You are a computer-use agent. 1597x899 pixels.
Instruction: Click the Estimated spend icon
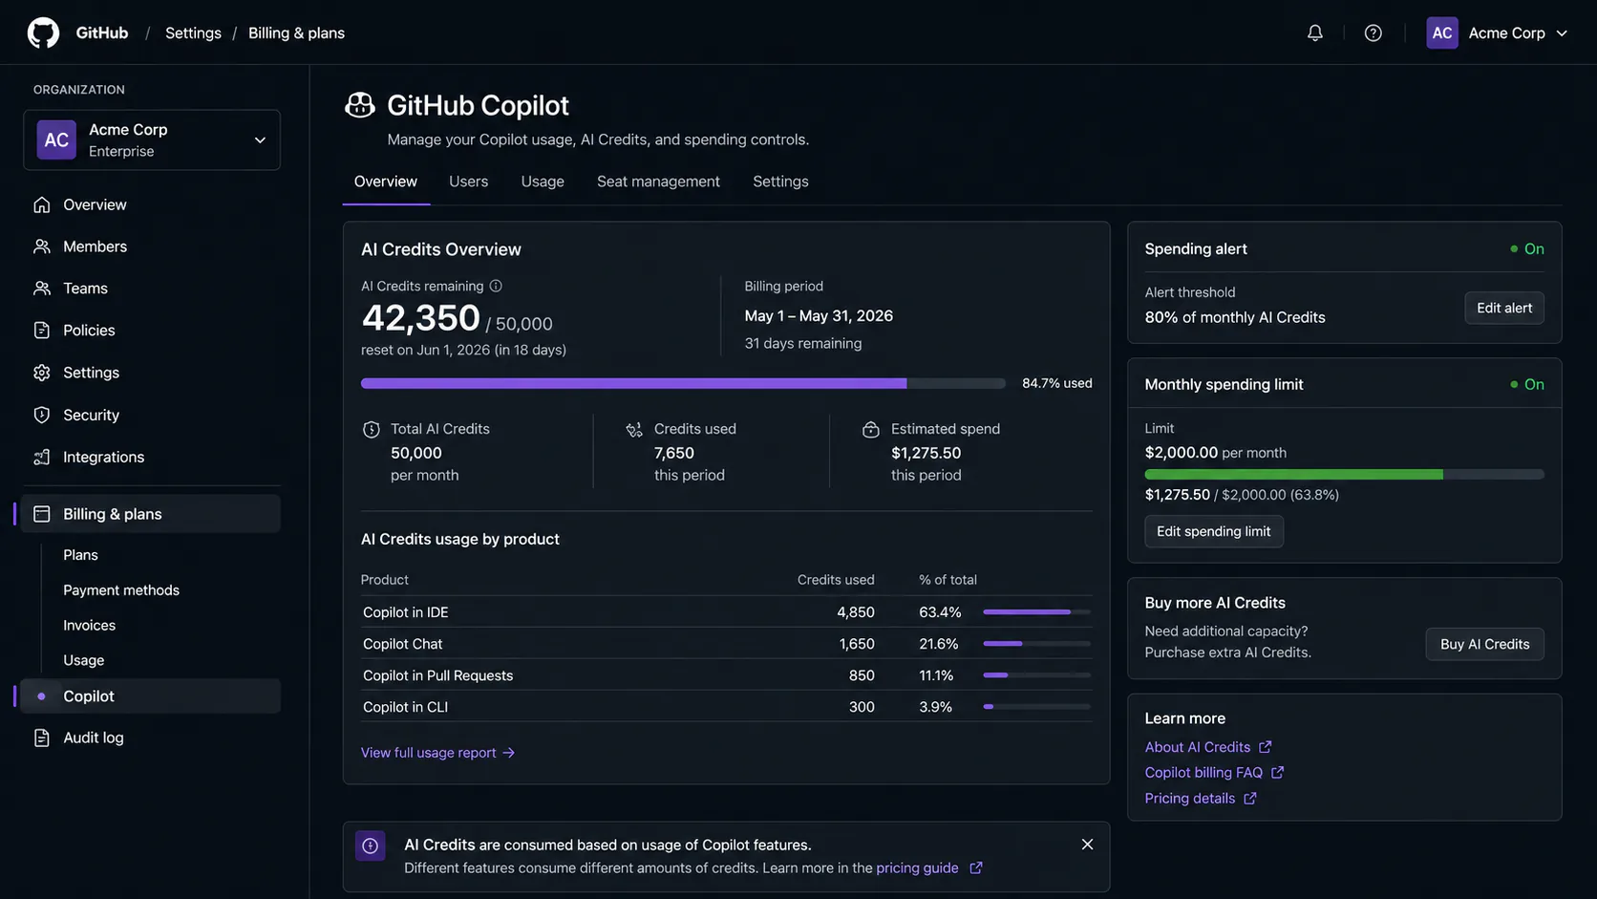870,430
